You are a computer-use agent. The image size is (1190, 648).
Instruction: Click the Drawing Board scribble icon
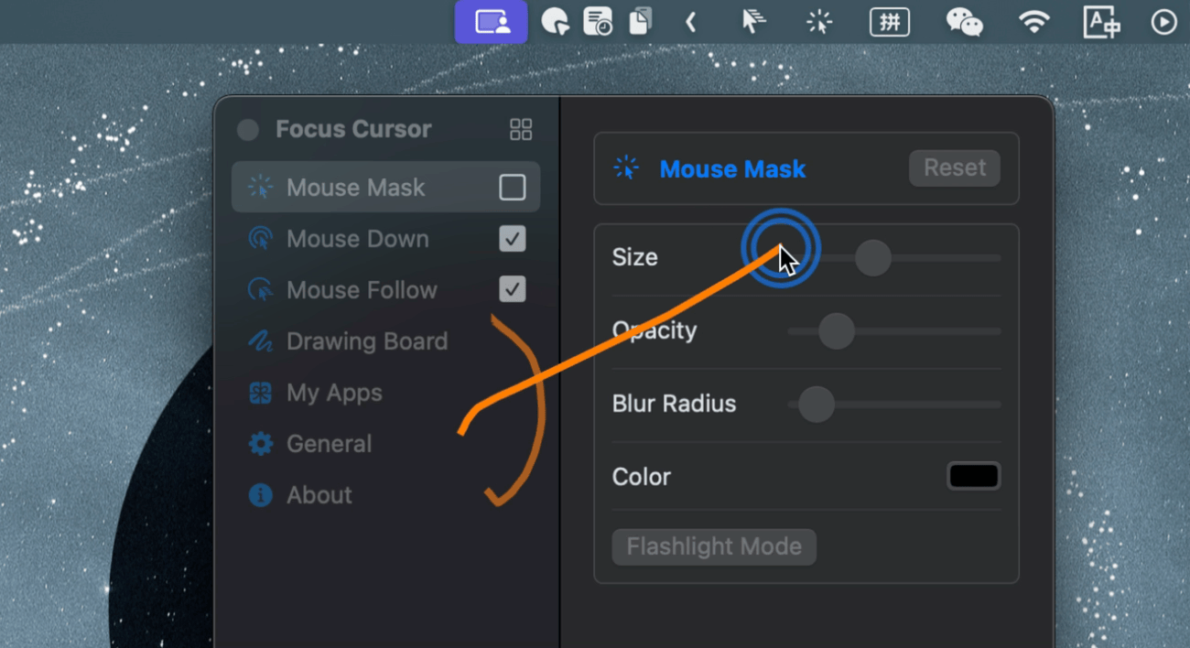tap(261, 341)
